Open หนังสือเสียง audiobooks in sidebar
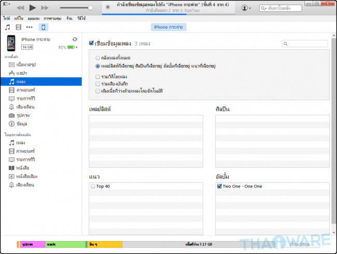The image size is (337, 254). (x=23, y=177)
